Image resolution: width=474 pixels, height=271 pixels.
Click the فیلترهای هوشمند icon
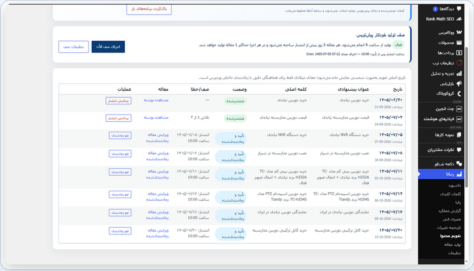459,119
